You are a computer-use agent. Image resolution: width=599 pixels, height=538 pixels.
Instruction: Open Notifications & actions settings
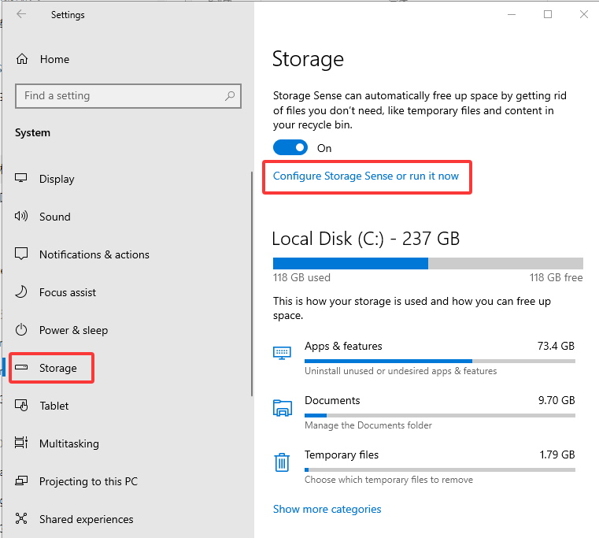coord(94,254)
